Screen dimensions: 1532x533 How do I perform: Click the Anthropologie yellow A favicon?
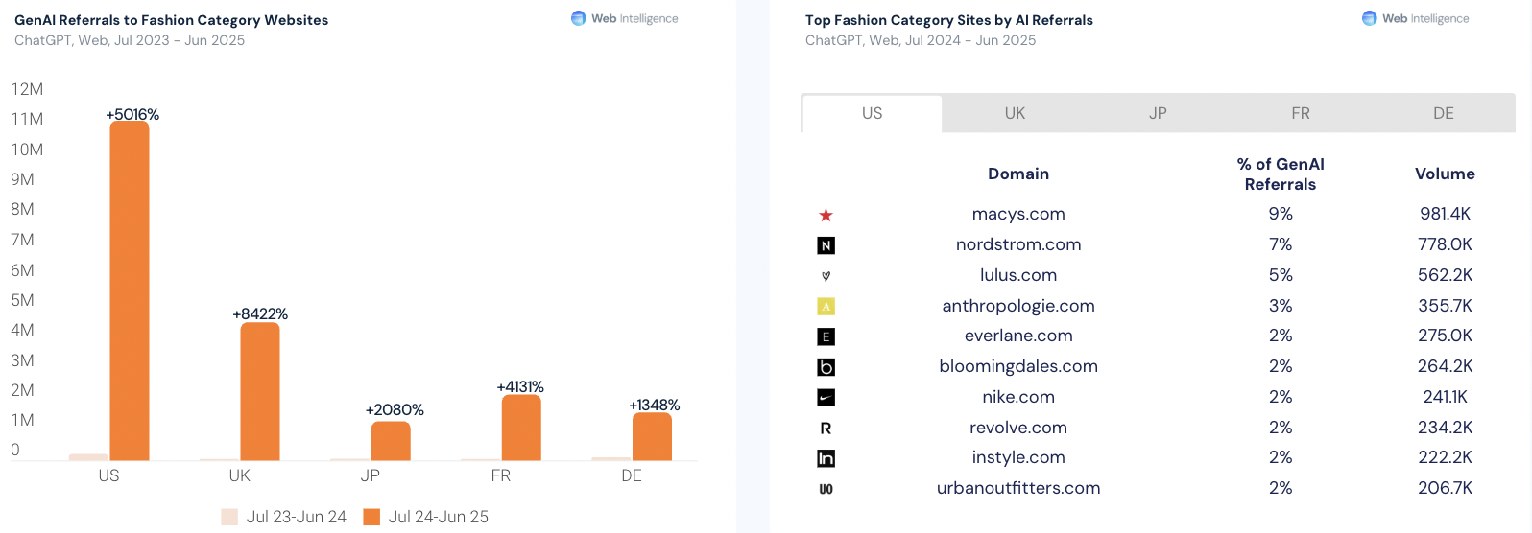click(x=826, y=307)
